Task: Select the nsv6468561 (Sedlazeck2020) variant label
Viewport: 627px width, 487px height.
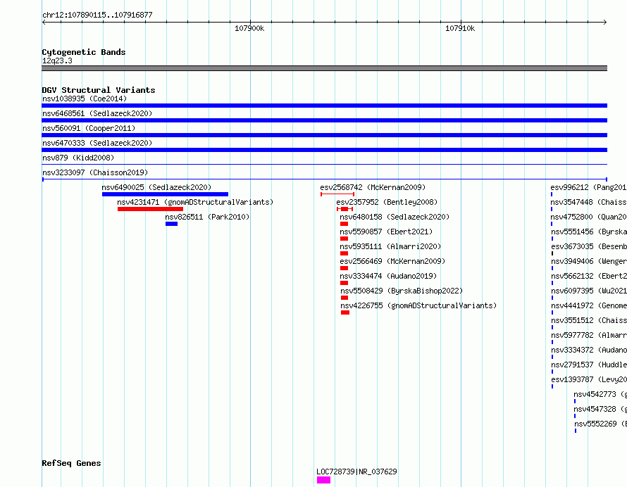Action: (x=97, y=113)
